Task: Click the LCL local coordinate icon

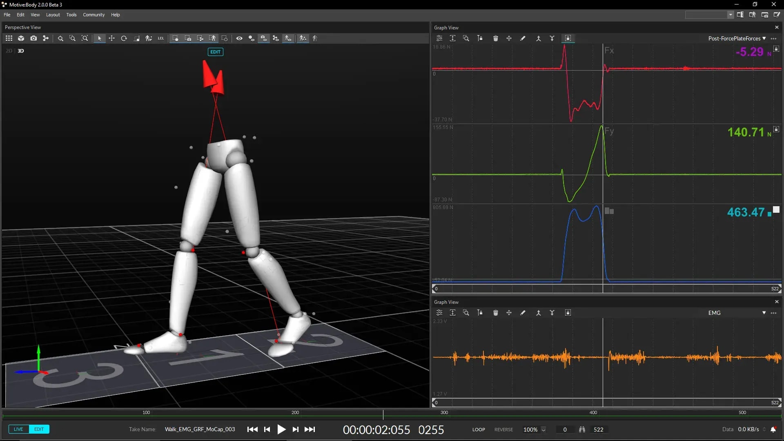Action: click(161, 38)
